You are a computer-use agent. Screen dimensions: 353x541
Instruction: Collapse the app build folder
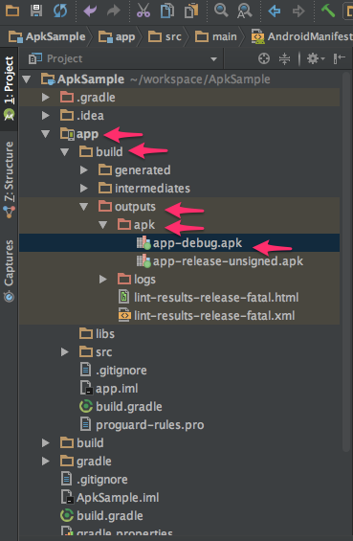click(x=64, y=152)
